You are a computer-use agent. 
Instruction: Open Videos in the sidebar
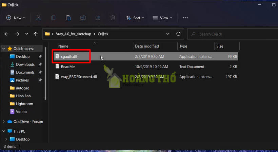21,112
